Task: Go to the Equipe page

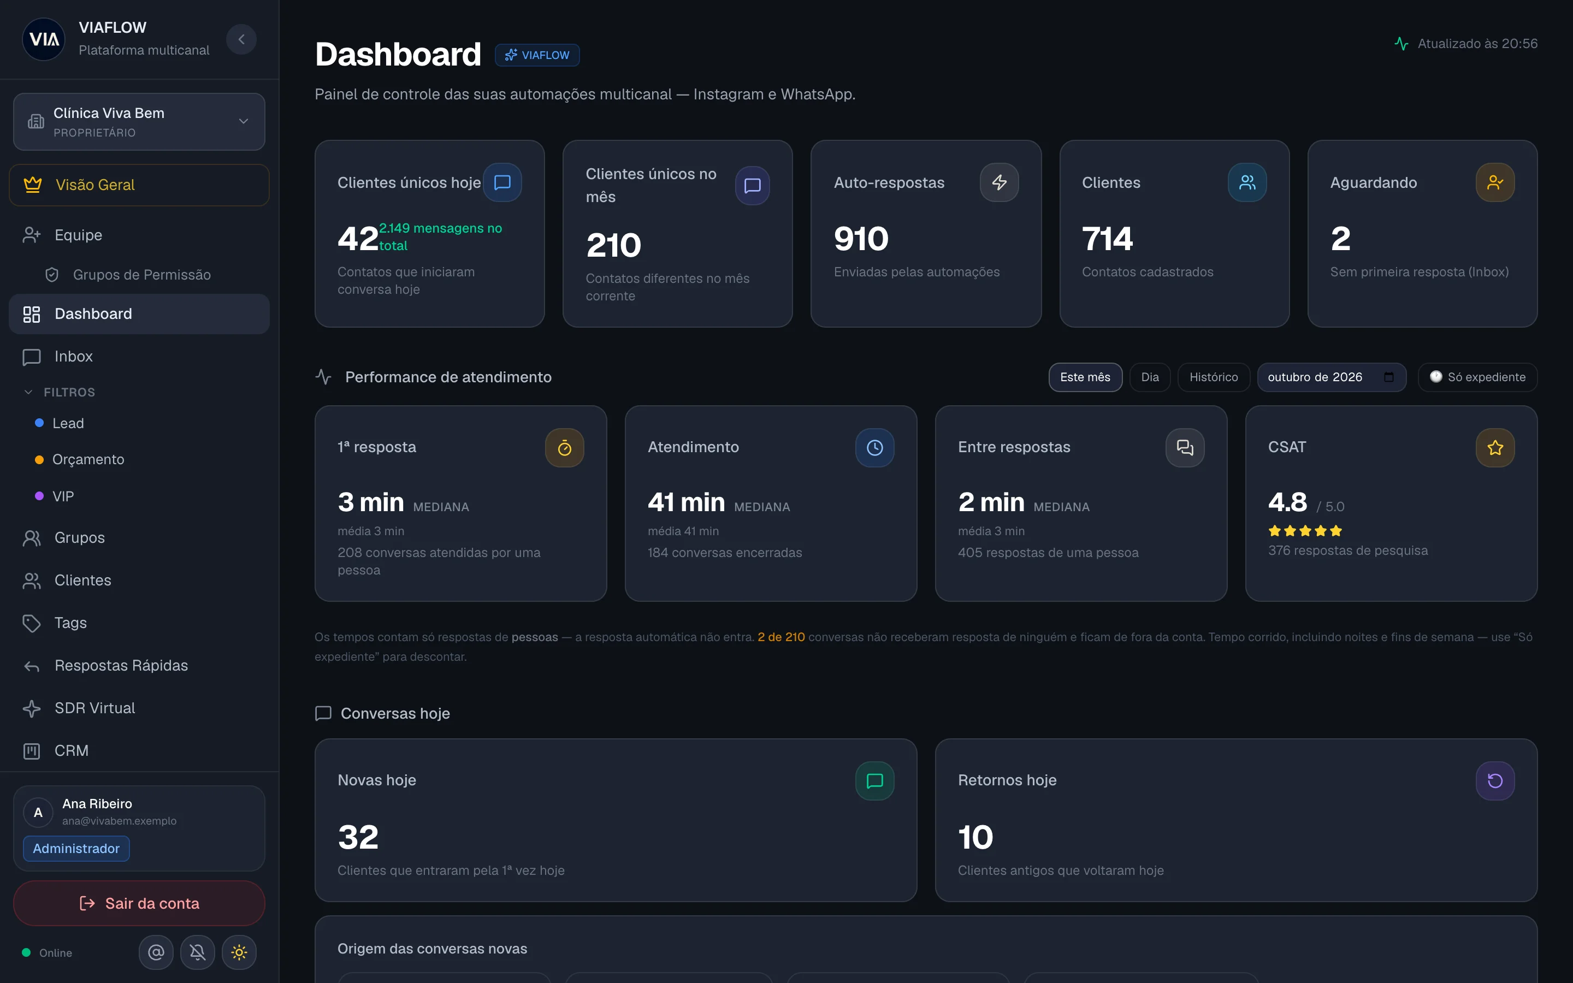Action: (x=139, y=235)
